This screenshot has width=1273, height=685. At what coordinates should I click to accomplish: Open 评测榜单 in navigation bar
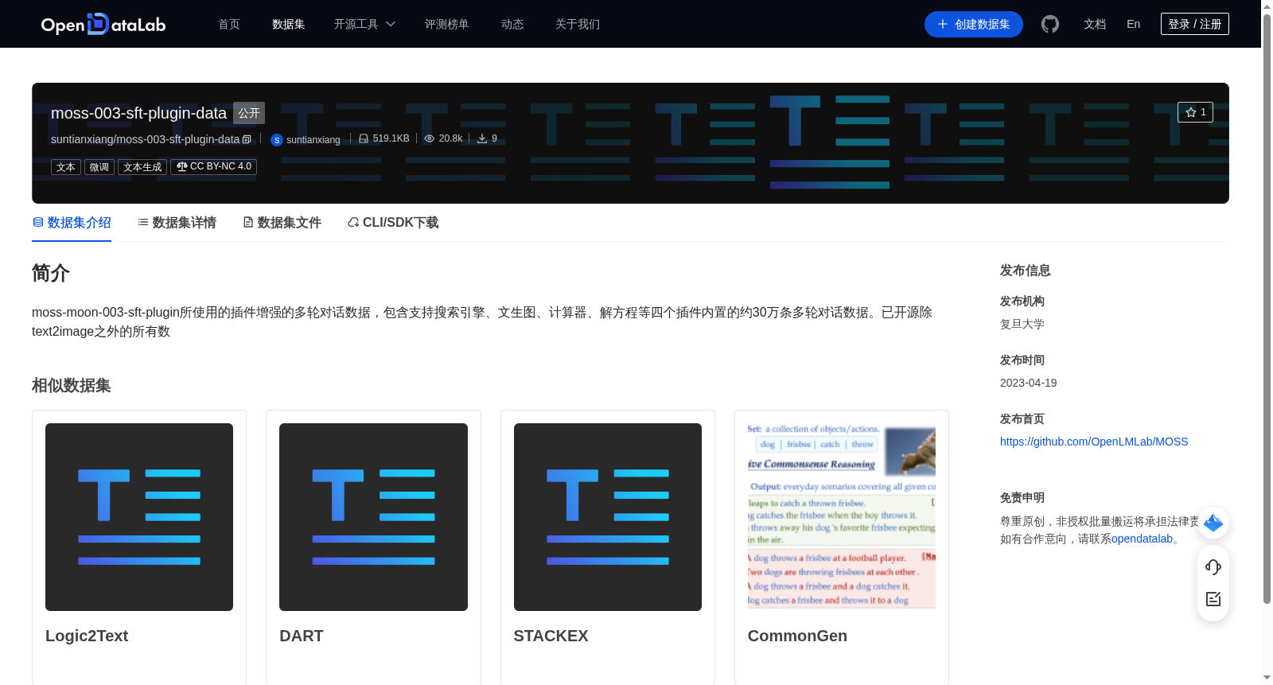(446, 24)
